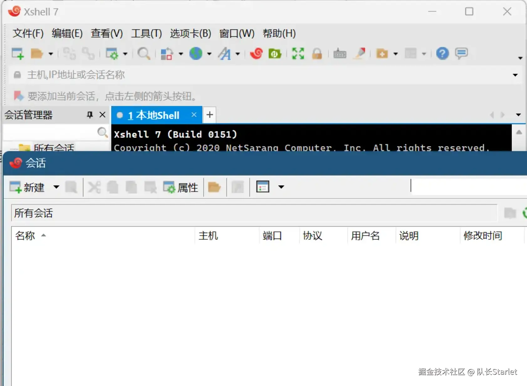Expand the font dropdown arrow
Viewport: 527px width, 386px height.
click(238, 54)
